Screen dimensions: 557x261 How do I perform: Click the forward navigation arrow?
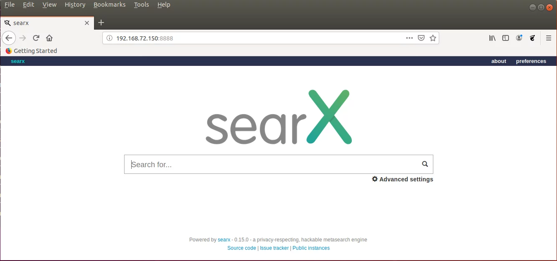(23, 38)
